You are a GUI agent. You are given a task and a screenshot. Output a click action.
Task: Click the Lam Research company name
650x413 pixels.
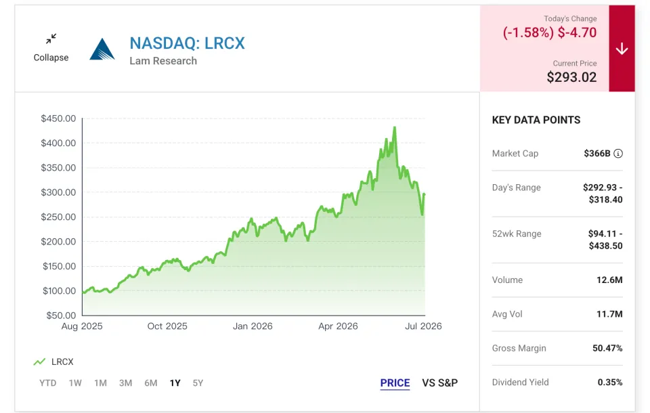tap(163, 61)
